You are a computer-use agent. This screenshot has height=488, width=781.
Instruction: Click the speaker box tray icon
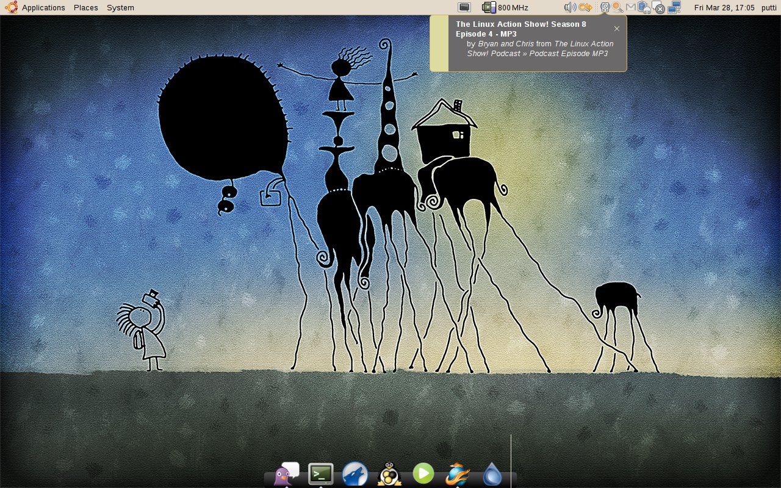pos(605,7)
